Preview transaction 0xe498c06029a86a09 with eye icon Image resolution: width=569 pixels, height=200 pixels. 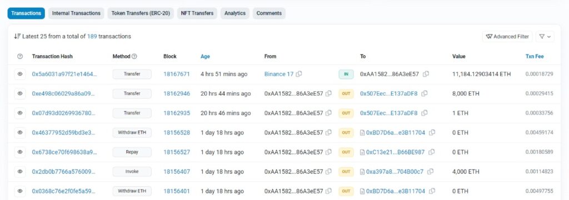[20, 94]
